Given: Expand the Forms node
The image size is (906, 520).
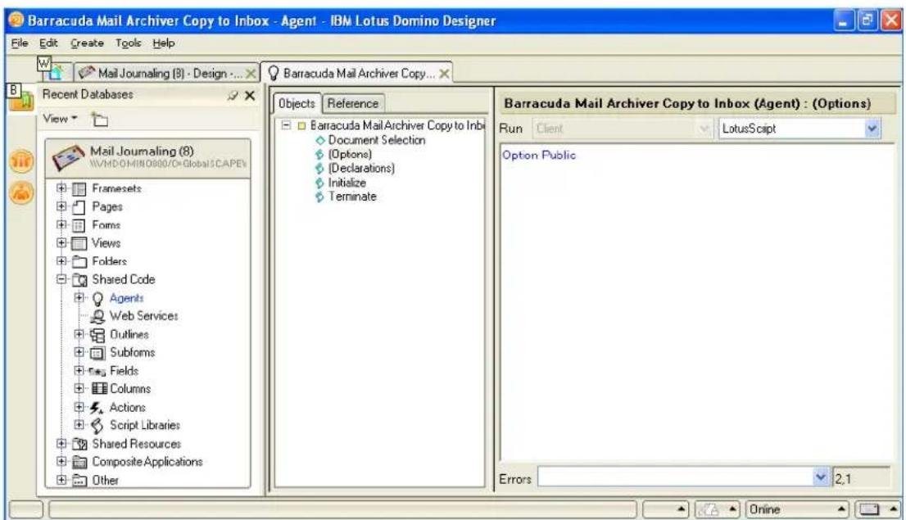Looking at the screenshot, I should (61, 224).
